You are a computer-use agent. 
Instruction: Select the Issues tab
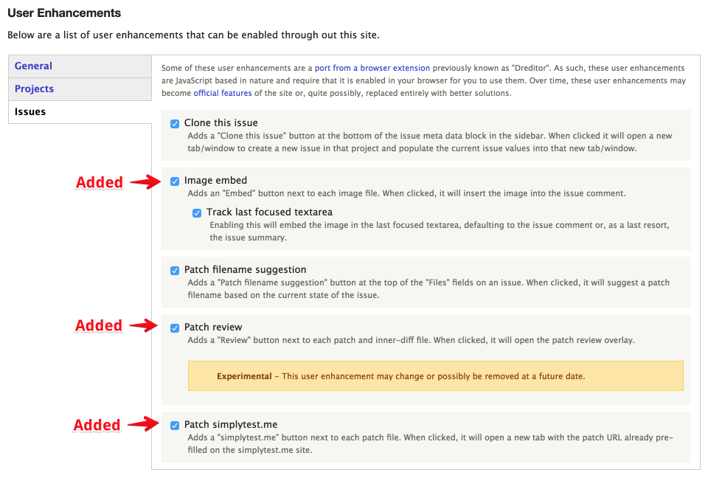[x=80, y=112]
